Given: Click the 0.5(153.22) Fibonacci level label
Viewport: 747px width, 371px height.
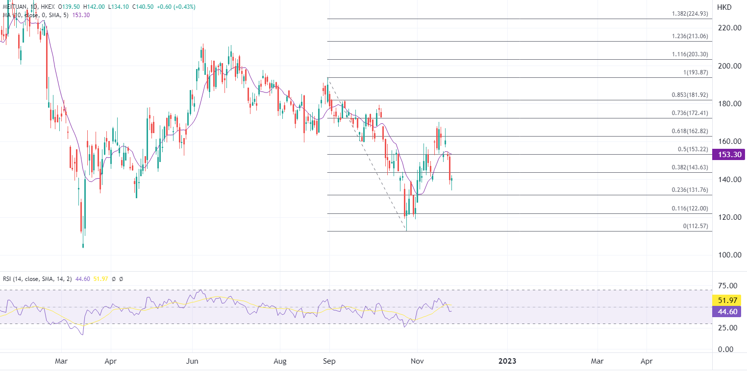Looking at the screenshot, I should coord(693,149).
